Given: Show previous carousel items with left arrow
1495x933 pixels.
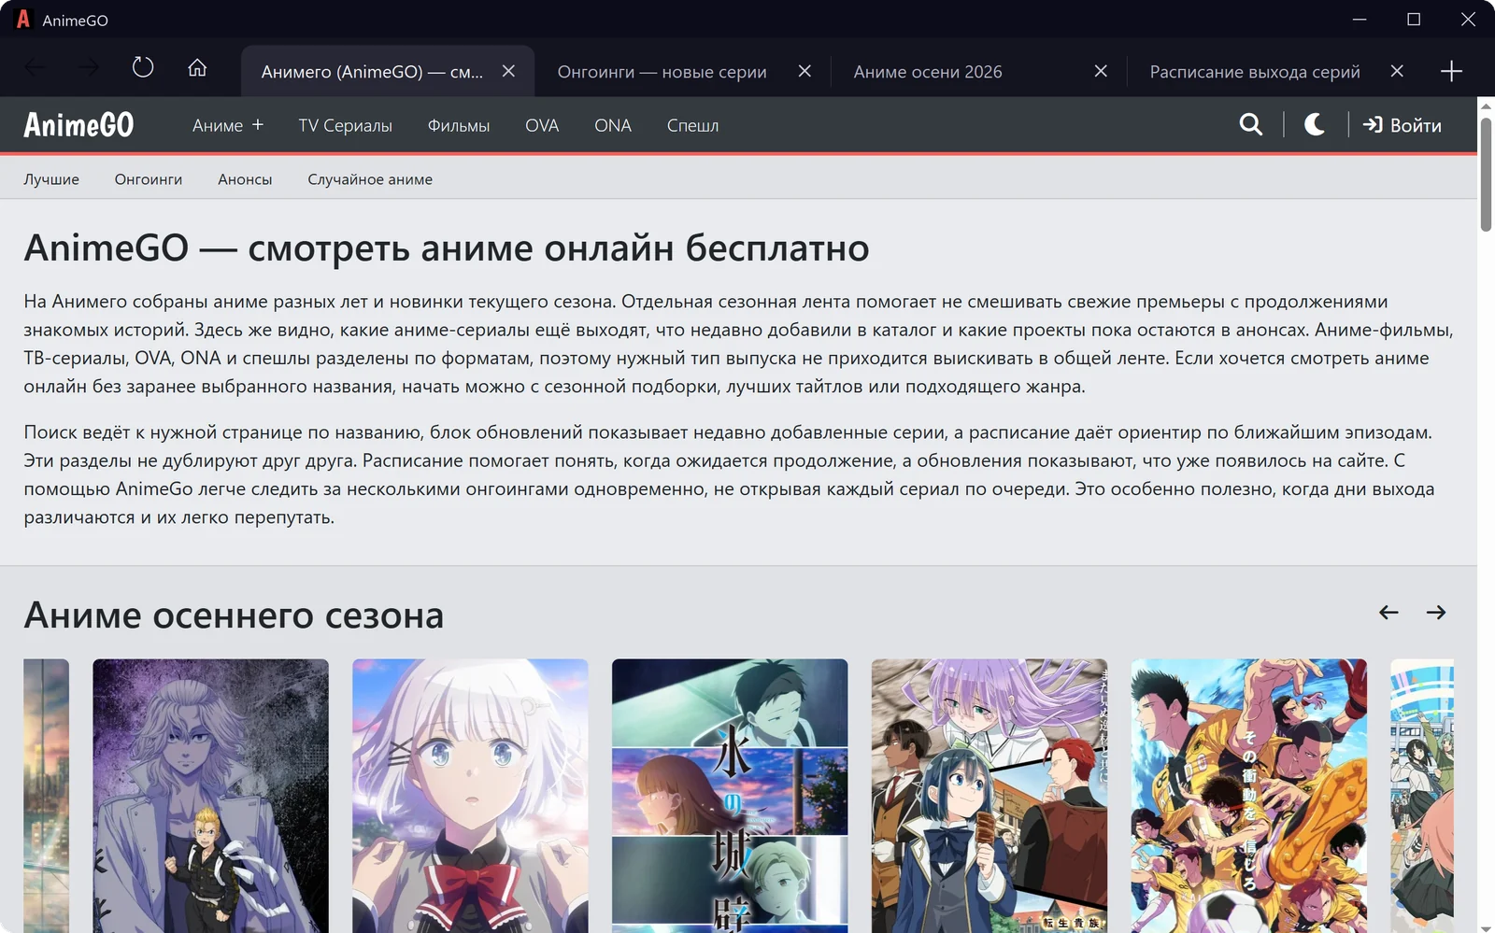Looking at the screenshot, I should (1388, 613).
